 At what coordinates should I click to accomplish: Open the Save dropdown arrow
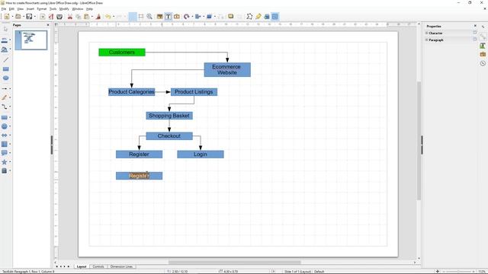(34, 17)
